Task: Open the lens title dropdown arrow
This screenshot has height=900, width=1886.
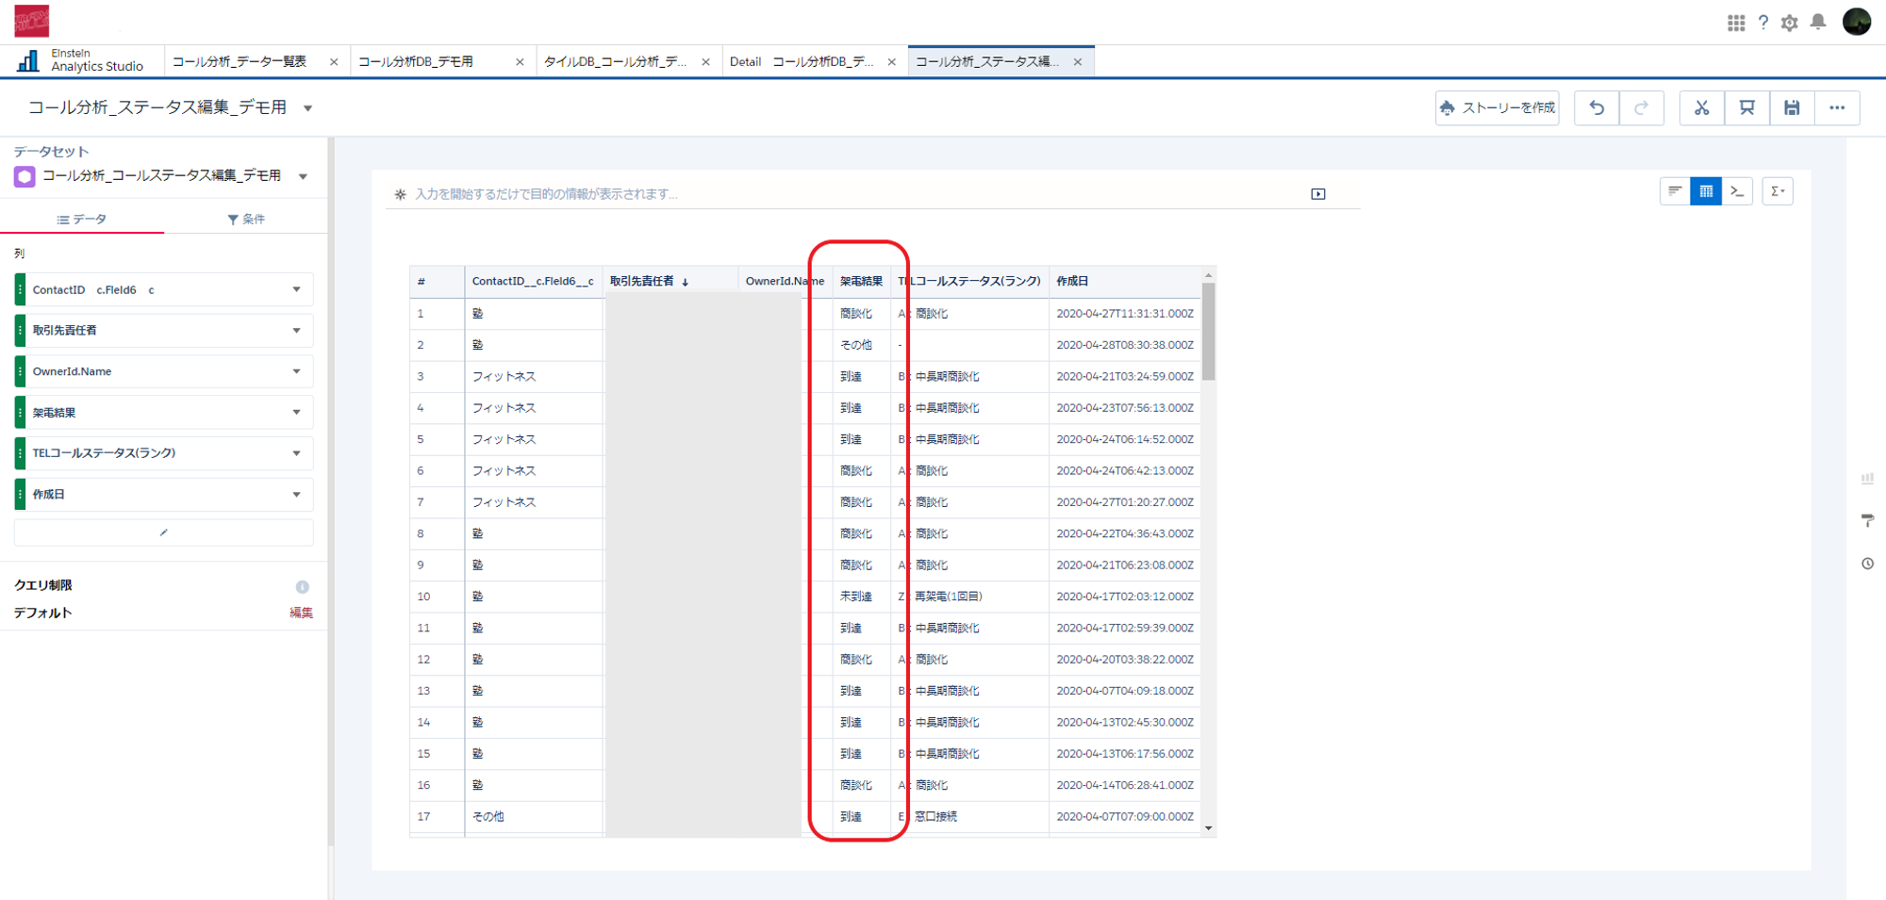Action: (x=307, y=108)
